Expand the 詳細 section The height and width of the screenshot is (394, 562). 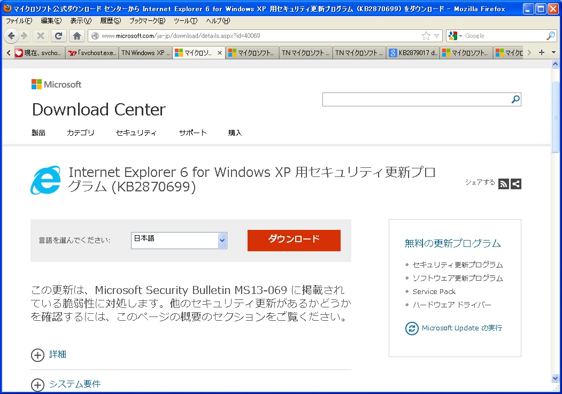click(x=37, y=355)
